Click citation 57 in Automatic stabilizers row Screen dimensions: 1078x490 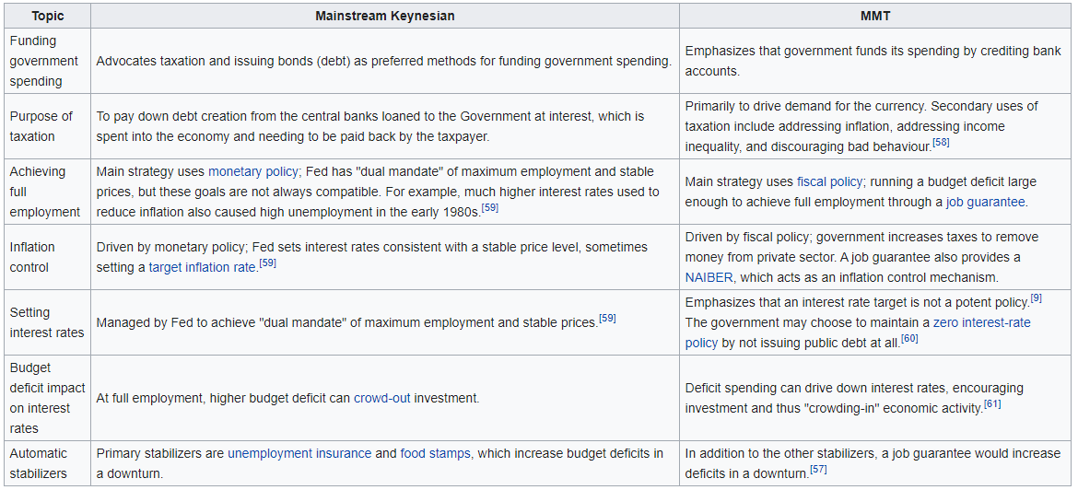[x=818, y=470]
